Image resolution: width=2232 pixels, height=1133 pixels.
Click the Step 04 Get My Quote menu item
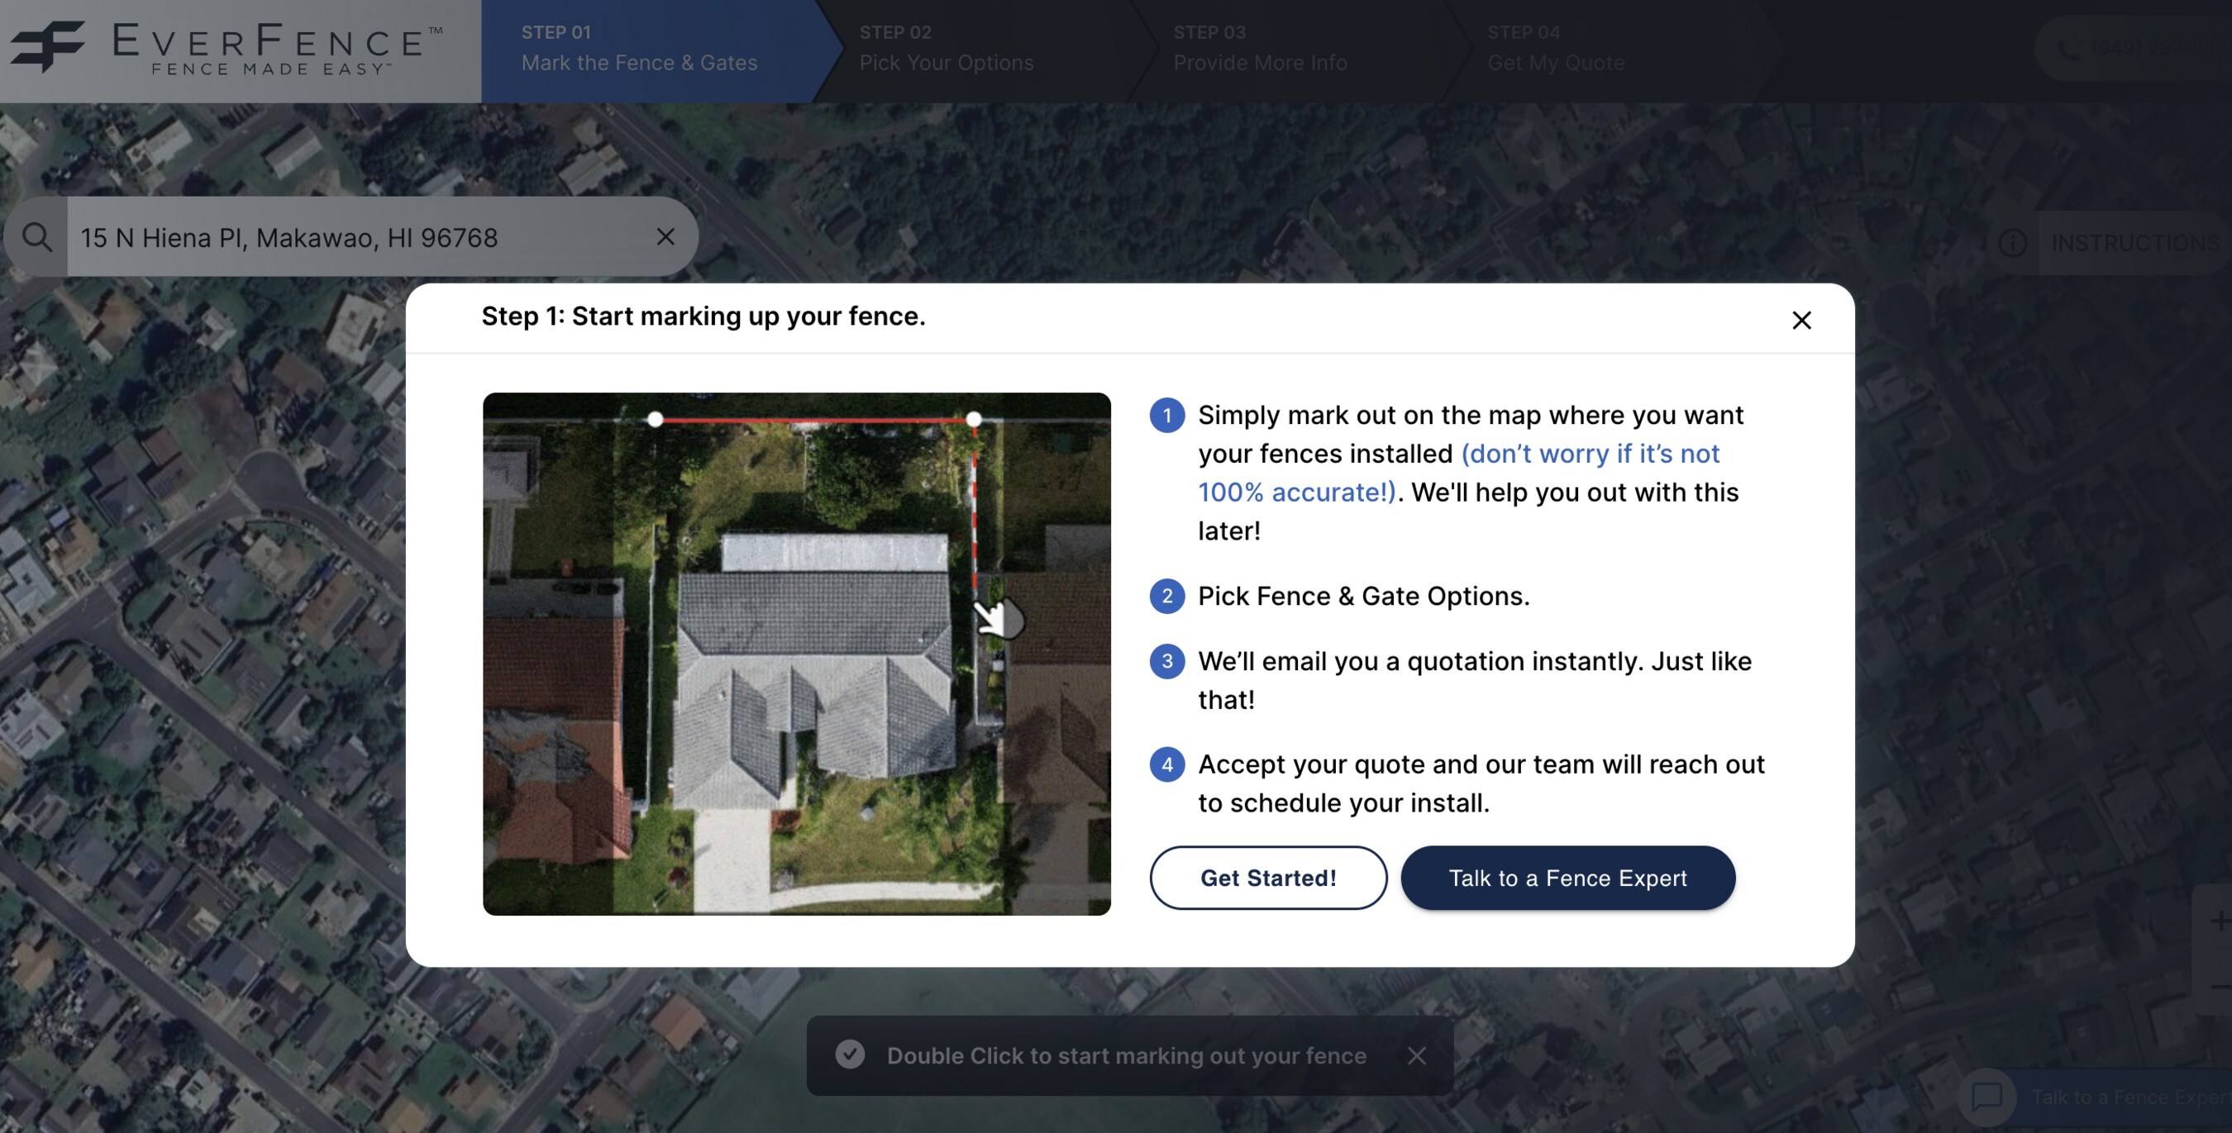point(1556,50)
